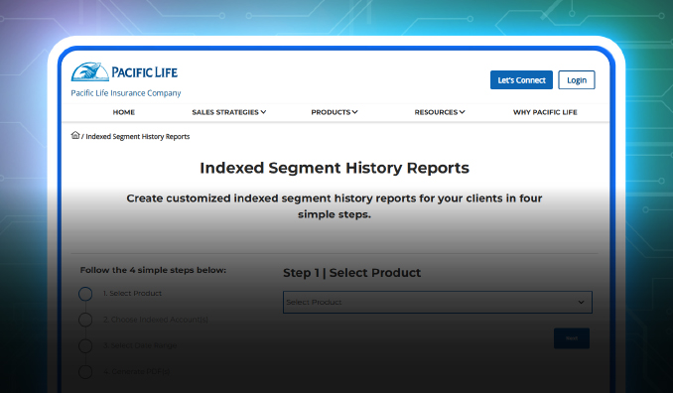This screenshot has height=393, width=673.
Task: Select step circle for 1. Select Product
Action: [85, 294]
